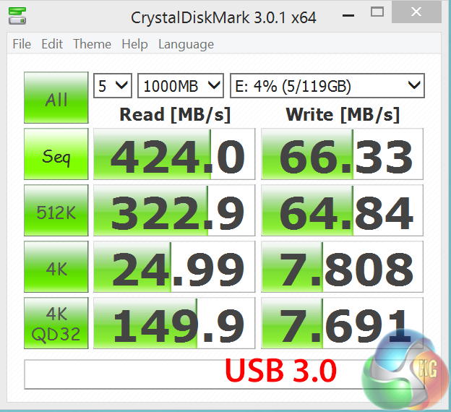451x412 pixels.
Task: Select the 512K read value 322.9
Action: point(174,210)
